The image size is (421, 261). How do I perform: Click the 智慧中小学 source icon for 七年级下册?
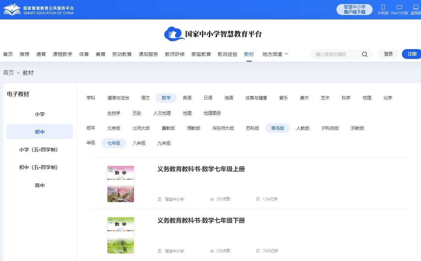click(x=160, y=251)
